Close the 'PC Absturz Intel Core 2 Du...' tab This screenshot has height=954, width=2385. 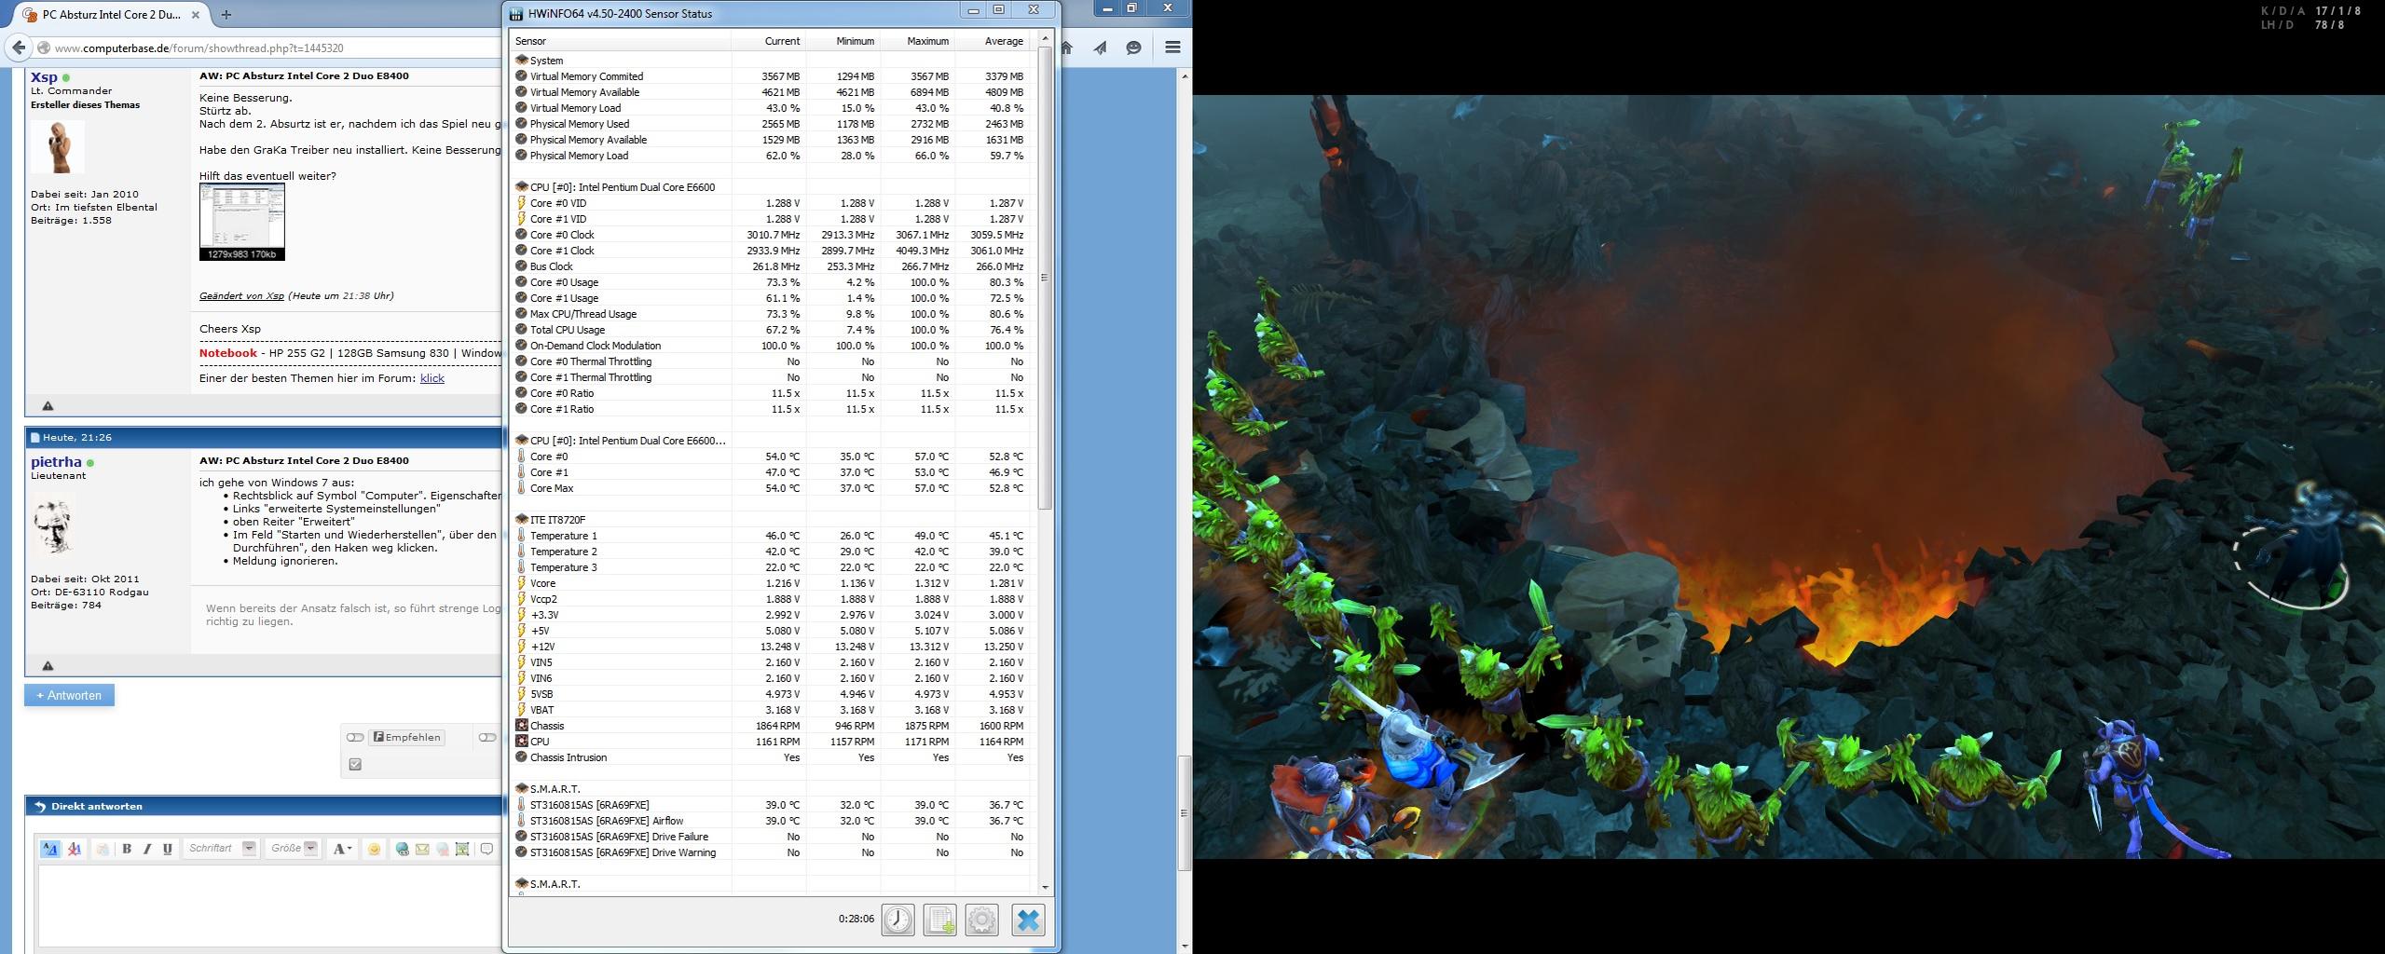coord(196,15)
